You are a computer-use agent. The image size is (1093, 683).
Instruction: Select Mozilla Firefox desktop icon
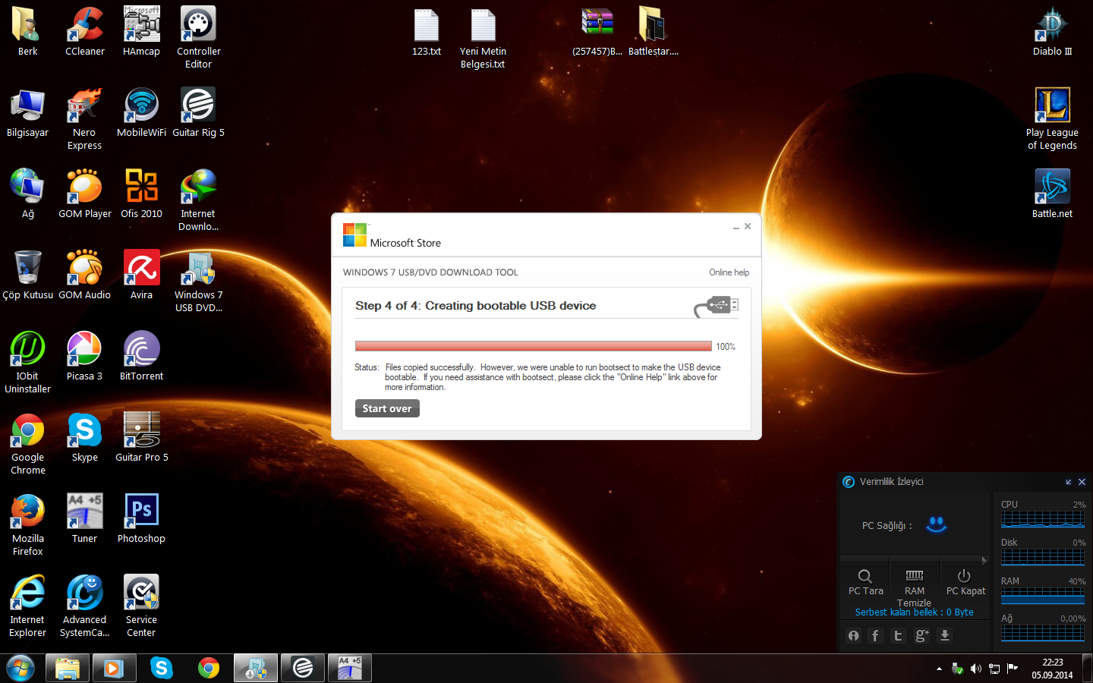pyautogui.click(x=27, y=525)
